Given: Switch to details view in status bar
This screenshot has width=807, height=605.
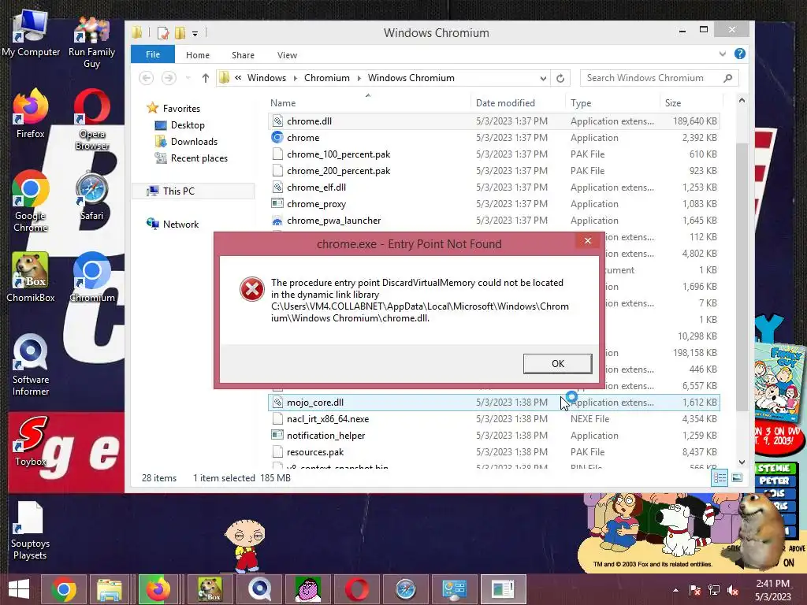Looking at the screenshot, I should (720, 478).
